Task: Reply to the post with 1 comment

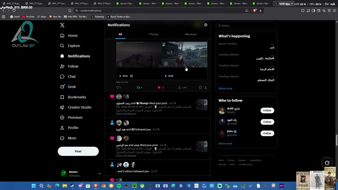Action: (x=119, y=87)
